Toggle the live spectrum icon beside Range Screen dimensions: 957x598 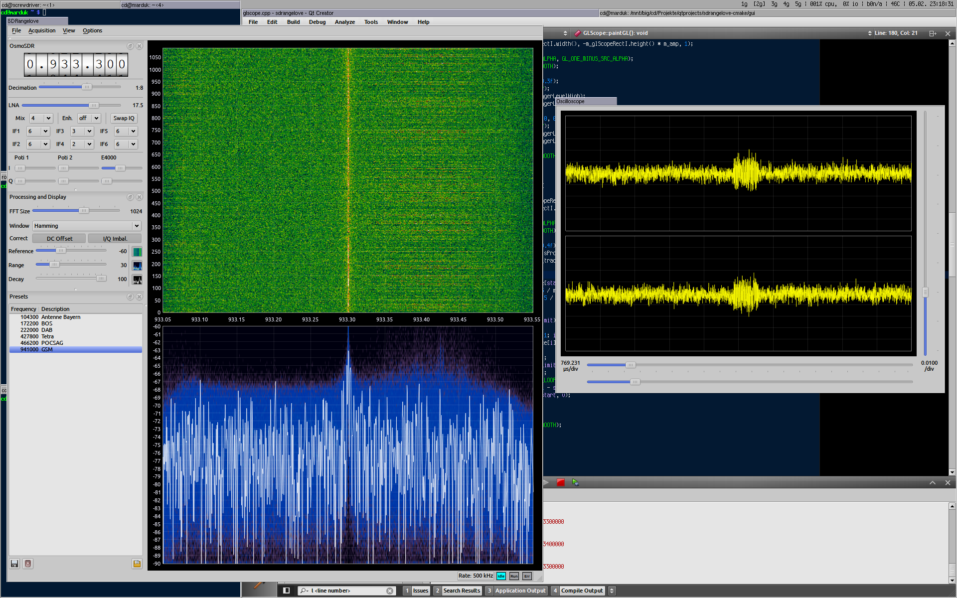137,266
